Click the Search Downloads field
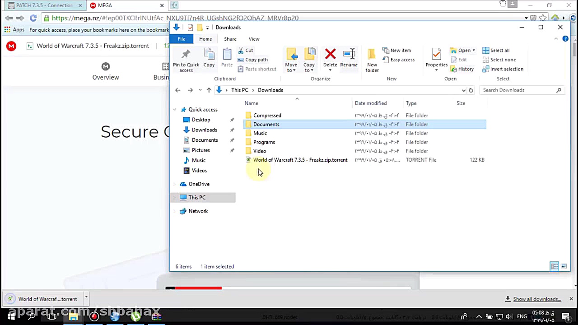 tap(522, 90)
